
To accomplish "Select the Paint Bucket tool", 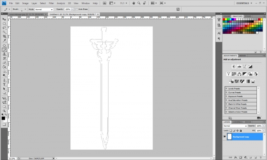I will [4, 67].
